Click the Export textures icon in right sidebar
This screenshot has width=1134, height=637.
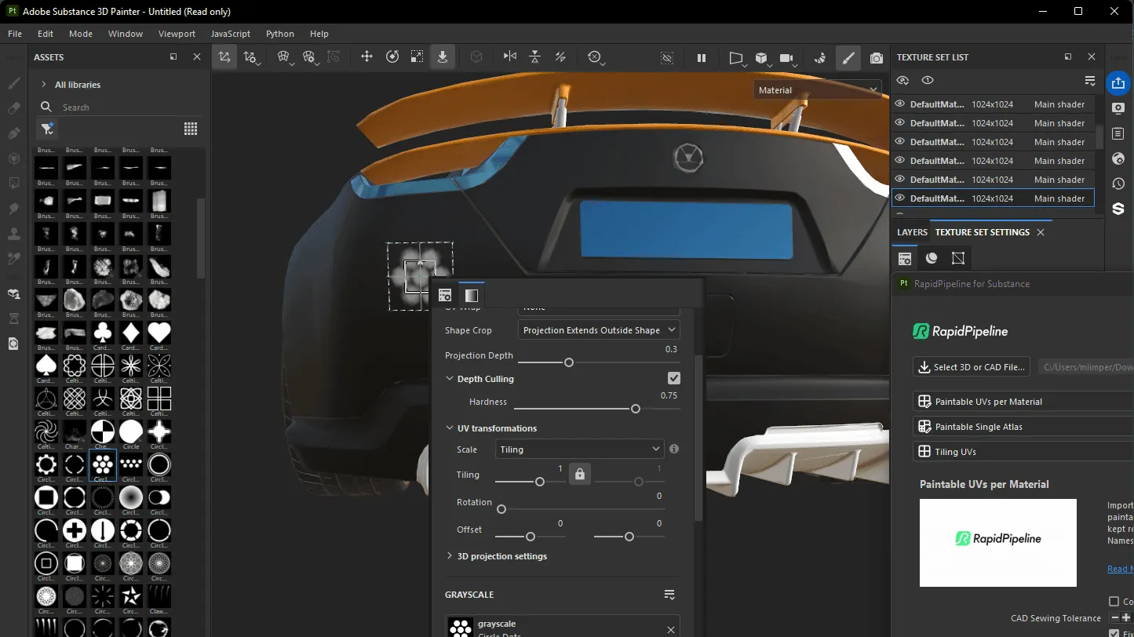pyautogui.click(x=1118, y=82)
